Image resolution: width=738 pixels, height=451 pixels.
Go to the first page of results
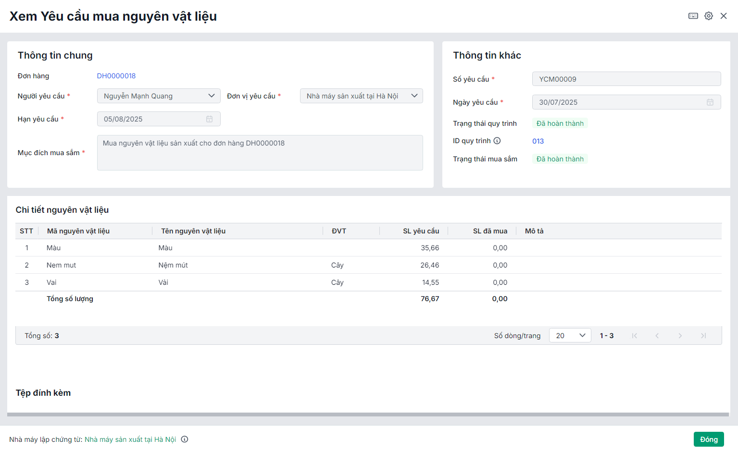tap(635, 336)
